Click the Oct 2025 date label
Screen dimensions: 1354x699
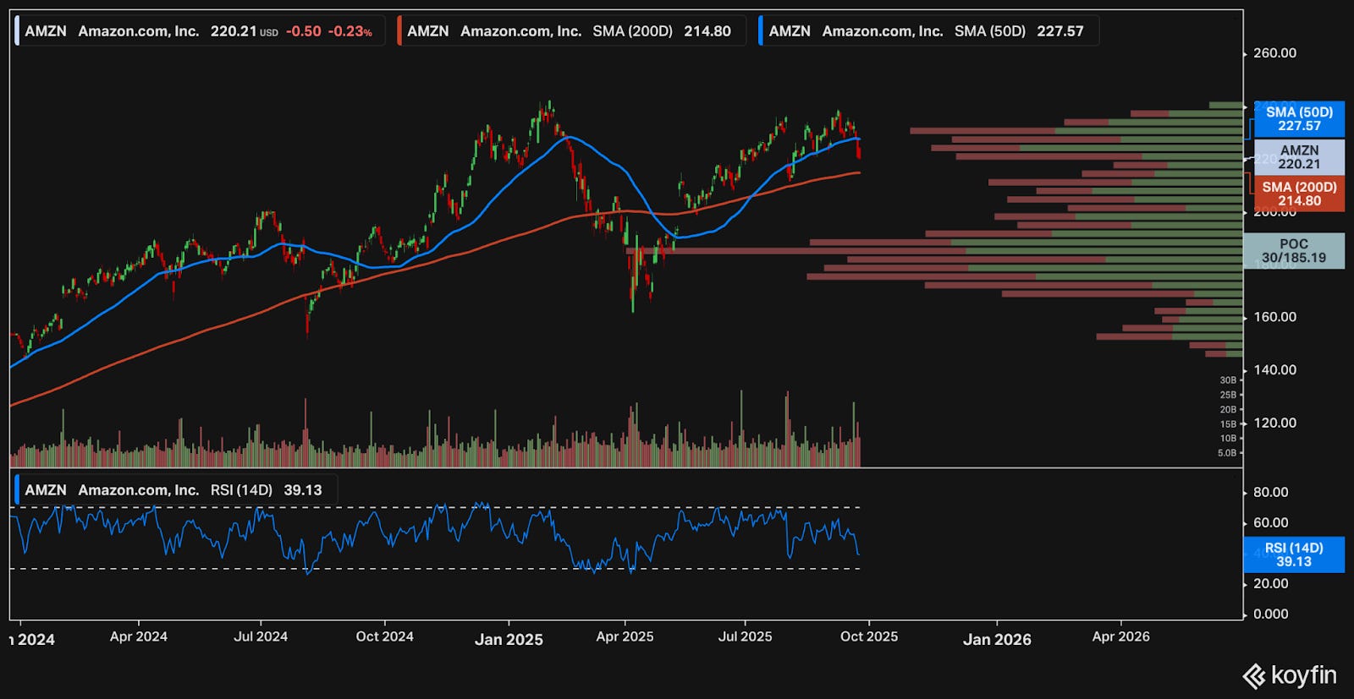tap(869, 636)
